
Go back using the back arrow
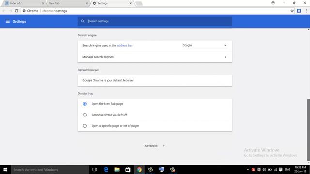click(x=4, y=11)
